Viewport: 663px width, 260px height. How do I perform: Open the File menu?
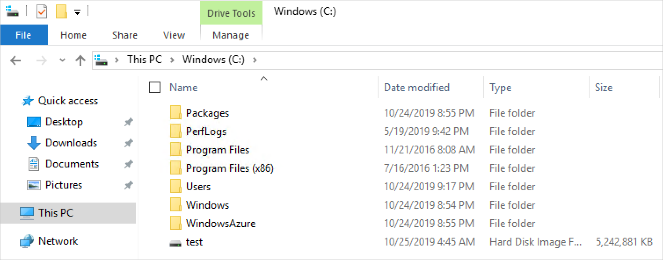[x=24, y=35]
